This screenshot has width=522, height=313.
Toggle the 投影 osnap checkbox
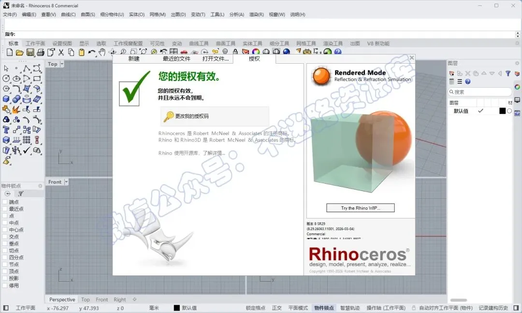click(x=5, y=278)
